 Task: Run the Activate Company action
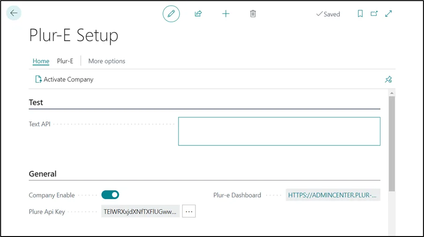click(64, 79)
